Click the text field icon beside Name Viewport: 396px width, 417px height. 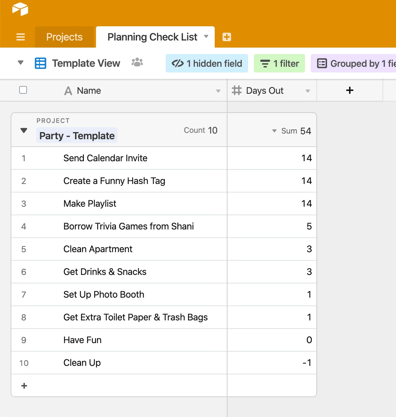[68, 91]
